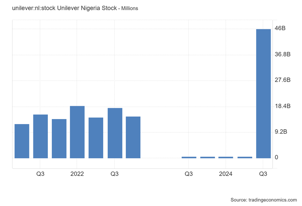Select the 18.4B y-axis label

pyautogui.click(x=282, y=106)
